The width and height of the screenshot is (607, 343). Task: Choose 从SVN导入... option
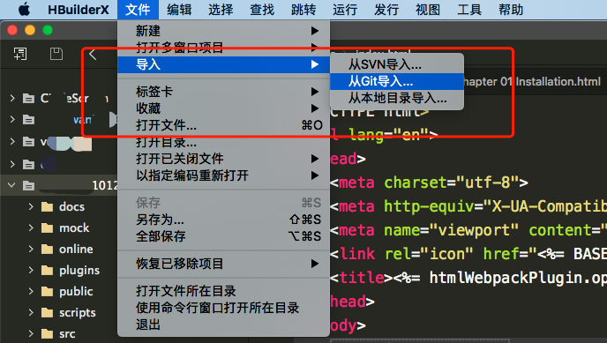(397, 64)
